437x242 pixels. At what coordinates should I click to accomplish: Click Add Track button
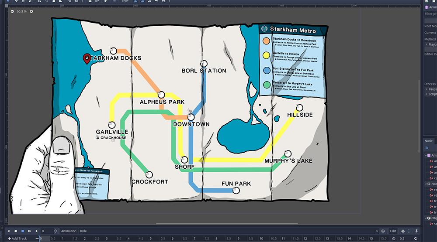[17, 239]
